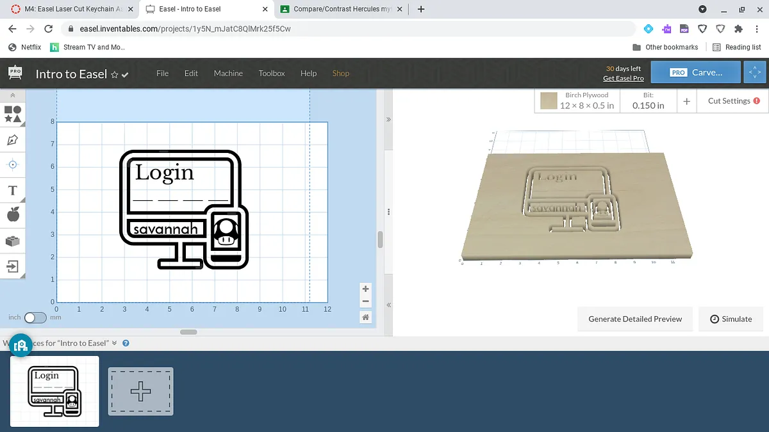This screenshot has width=769, height=432.
Task: Zoom in with the plus icon
Action: coord(365,289)
